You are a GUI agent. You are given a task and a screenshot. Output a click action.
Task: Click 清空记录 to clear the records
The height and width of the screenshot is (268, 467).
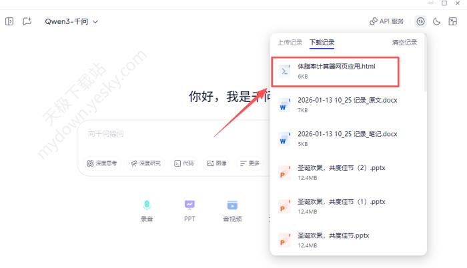404,43
